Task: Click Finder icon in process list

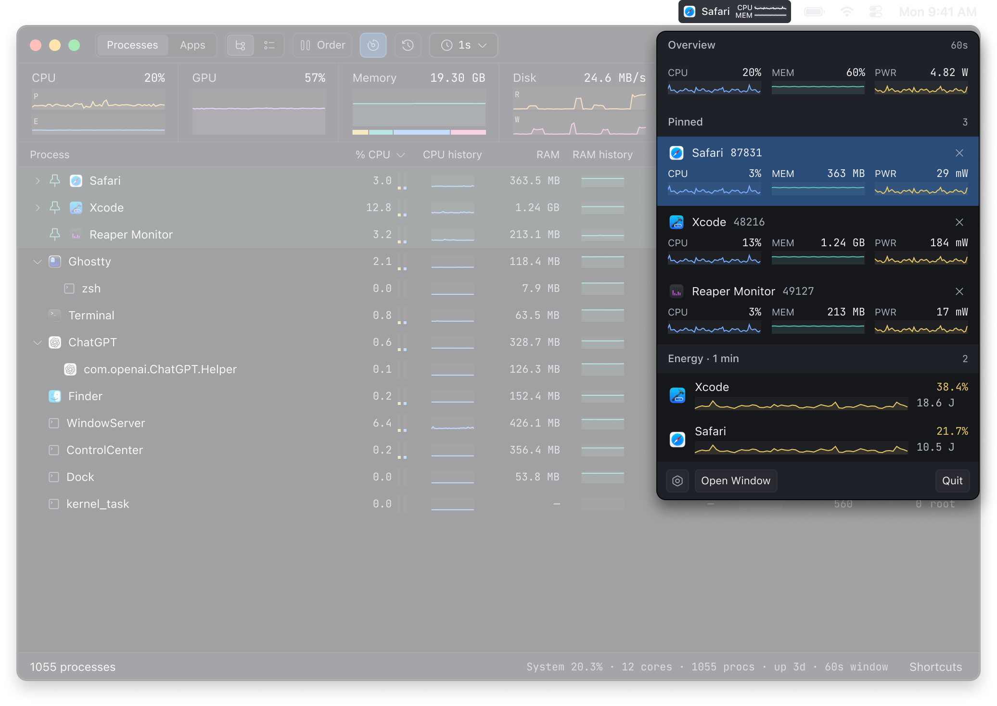Action: point(55,396)
